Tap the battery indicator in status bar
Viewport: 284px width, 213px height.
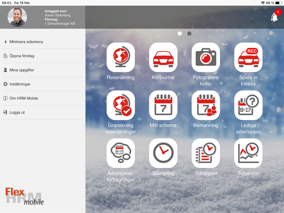pyautogui.click(x=278, y=3)
